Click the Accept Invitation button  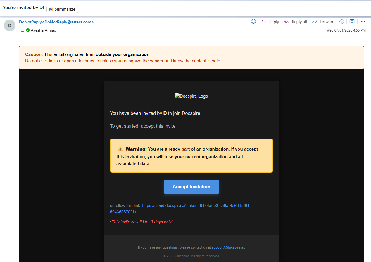click(x=191, y=187)
